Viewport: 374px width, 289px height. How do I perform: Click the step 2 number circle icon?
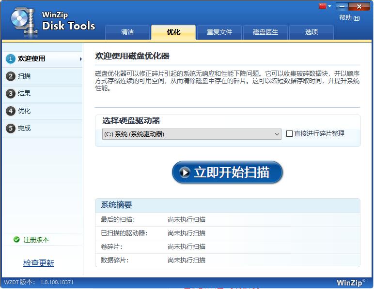click(x=11, y=76)
